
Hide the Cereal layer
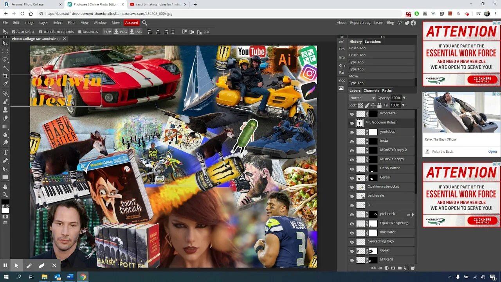351,178
